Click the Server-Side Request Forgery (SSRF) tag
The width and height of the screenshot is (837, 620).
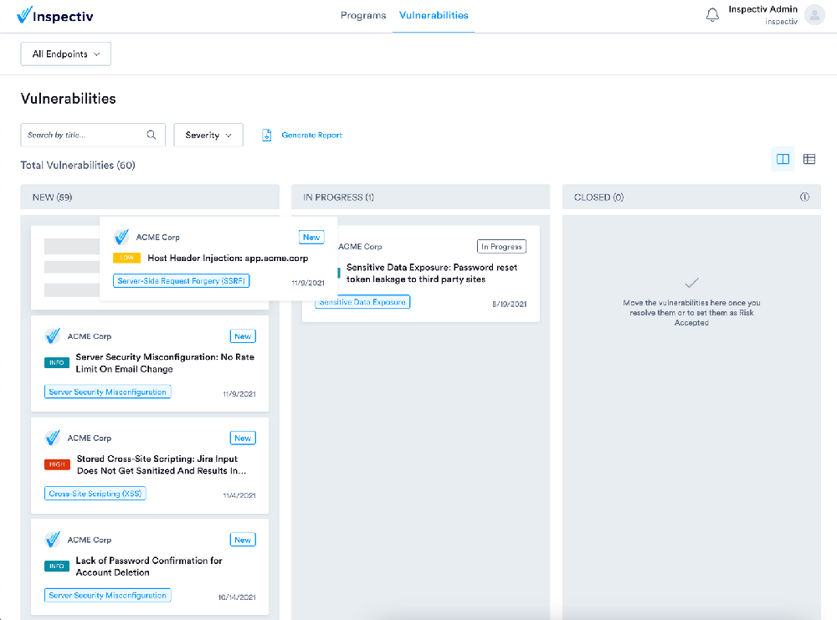tap(182, 280)
